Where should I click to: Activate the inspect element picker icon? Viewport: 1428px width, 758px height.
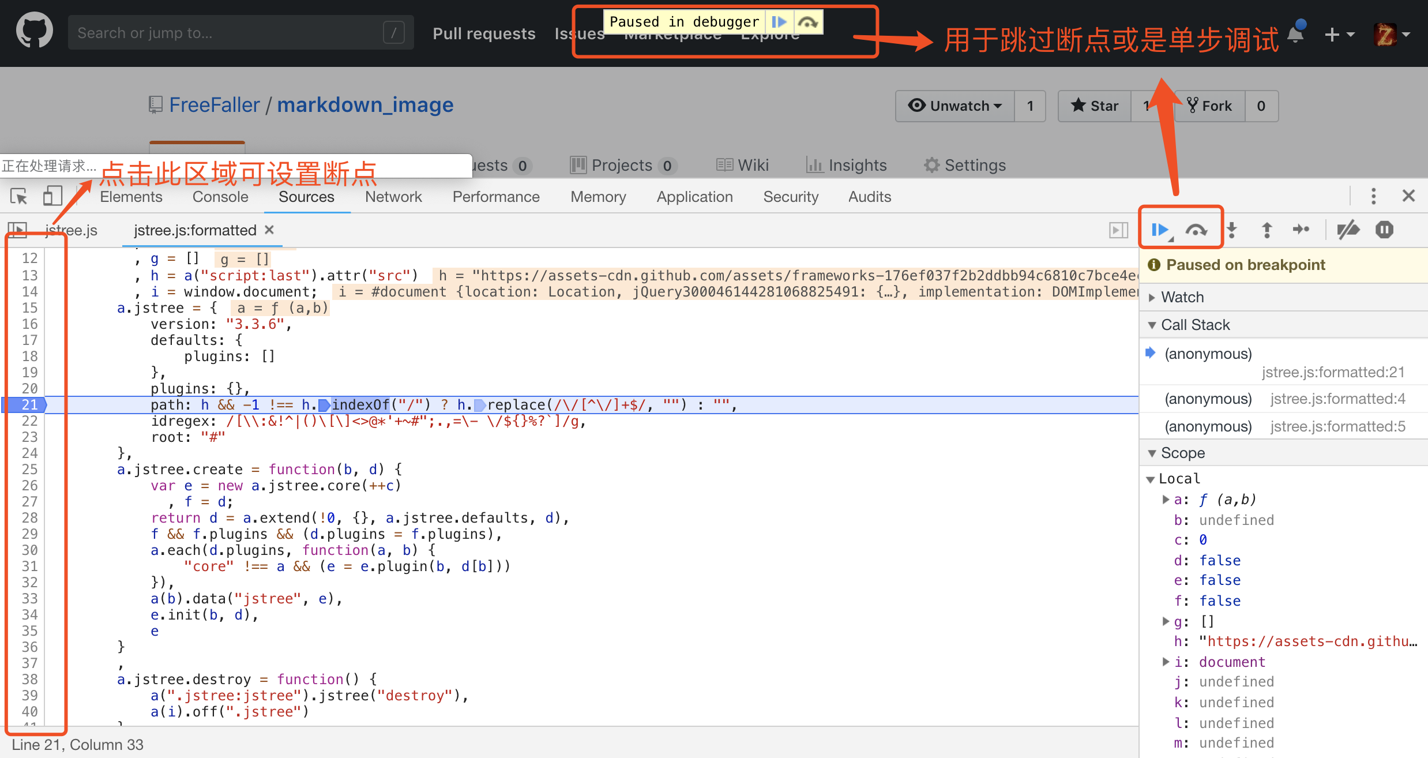(x=19, y=197)
